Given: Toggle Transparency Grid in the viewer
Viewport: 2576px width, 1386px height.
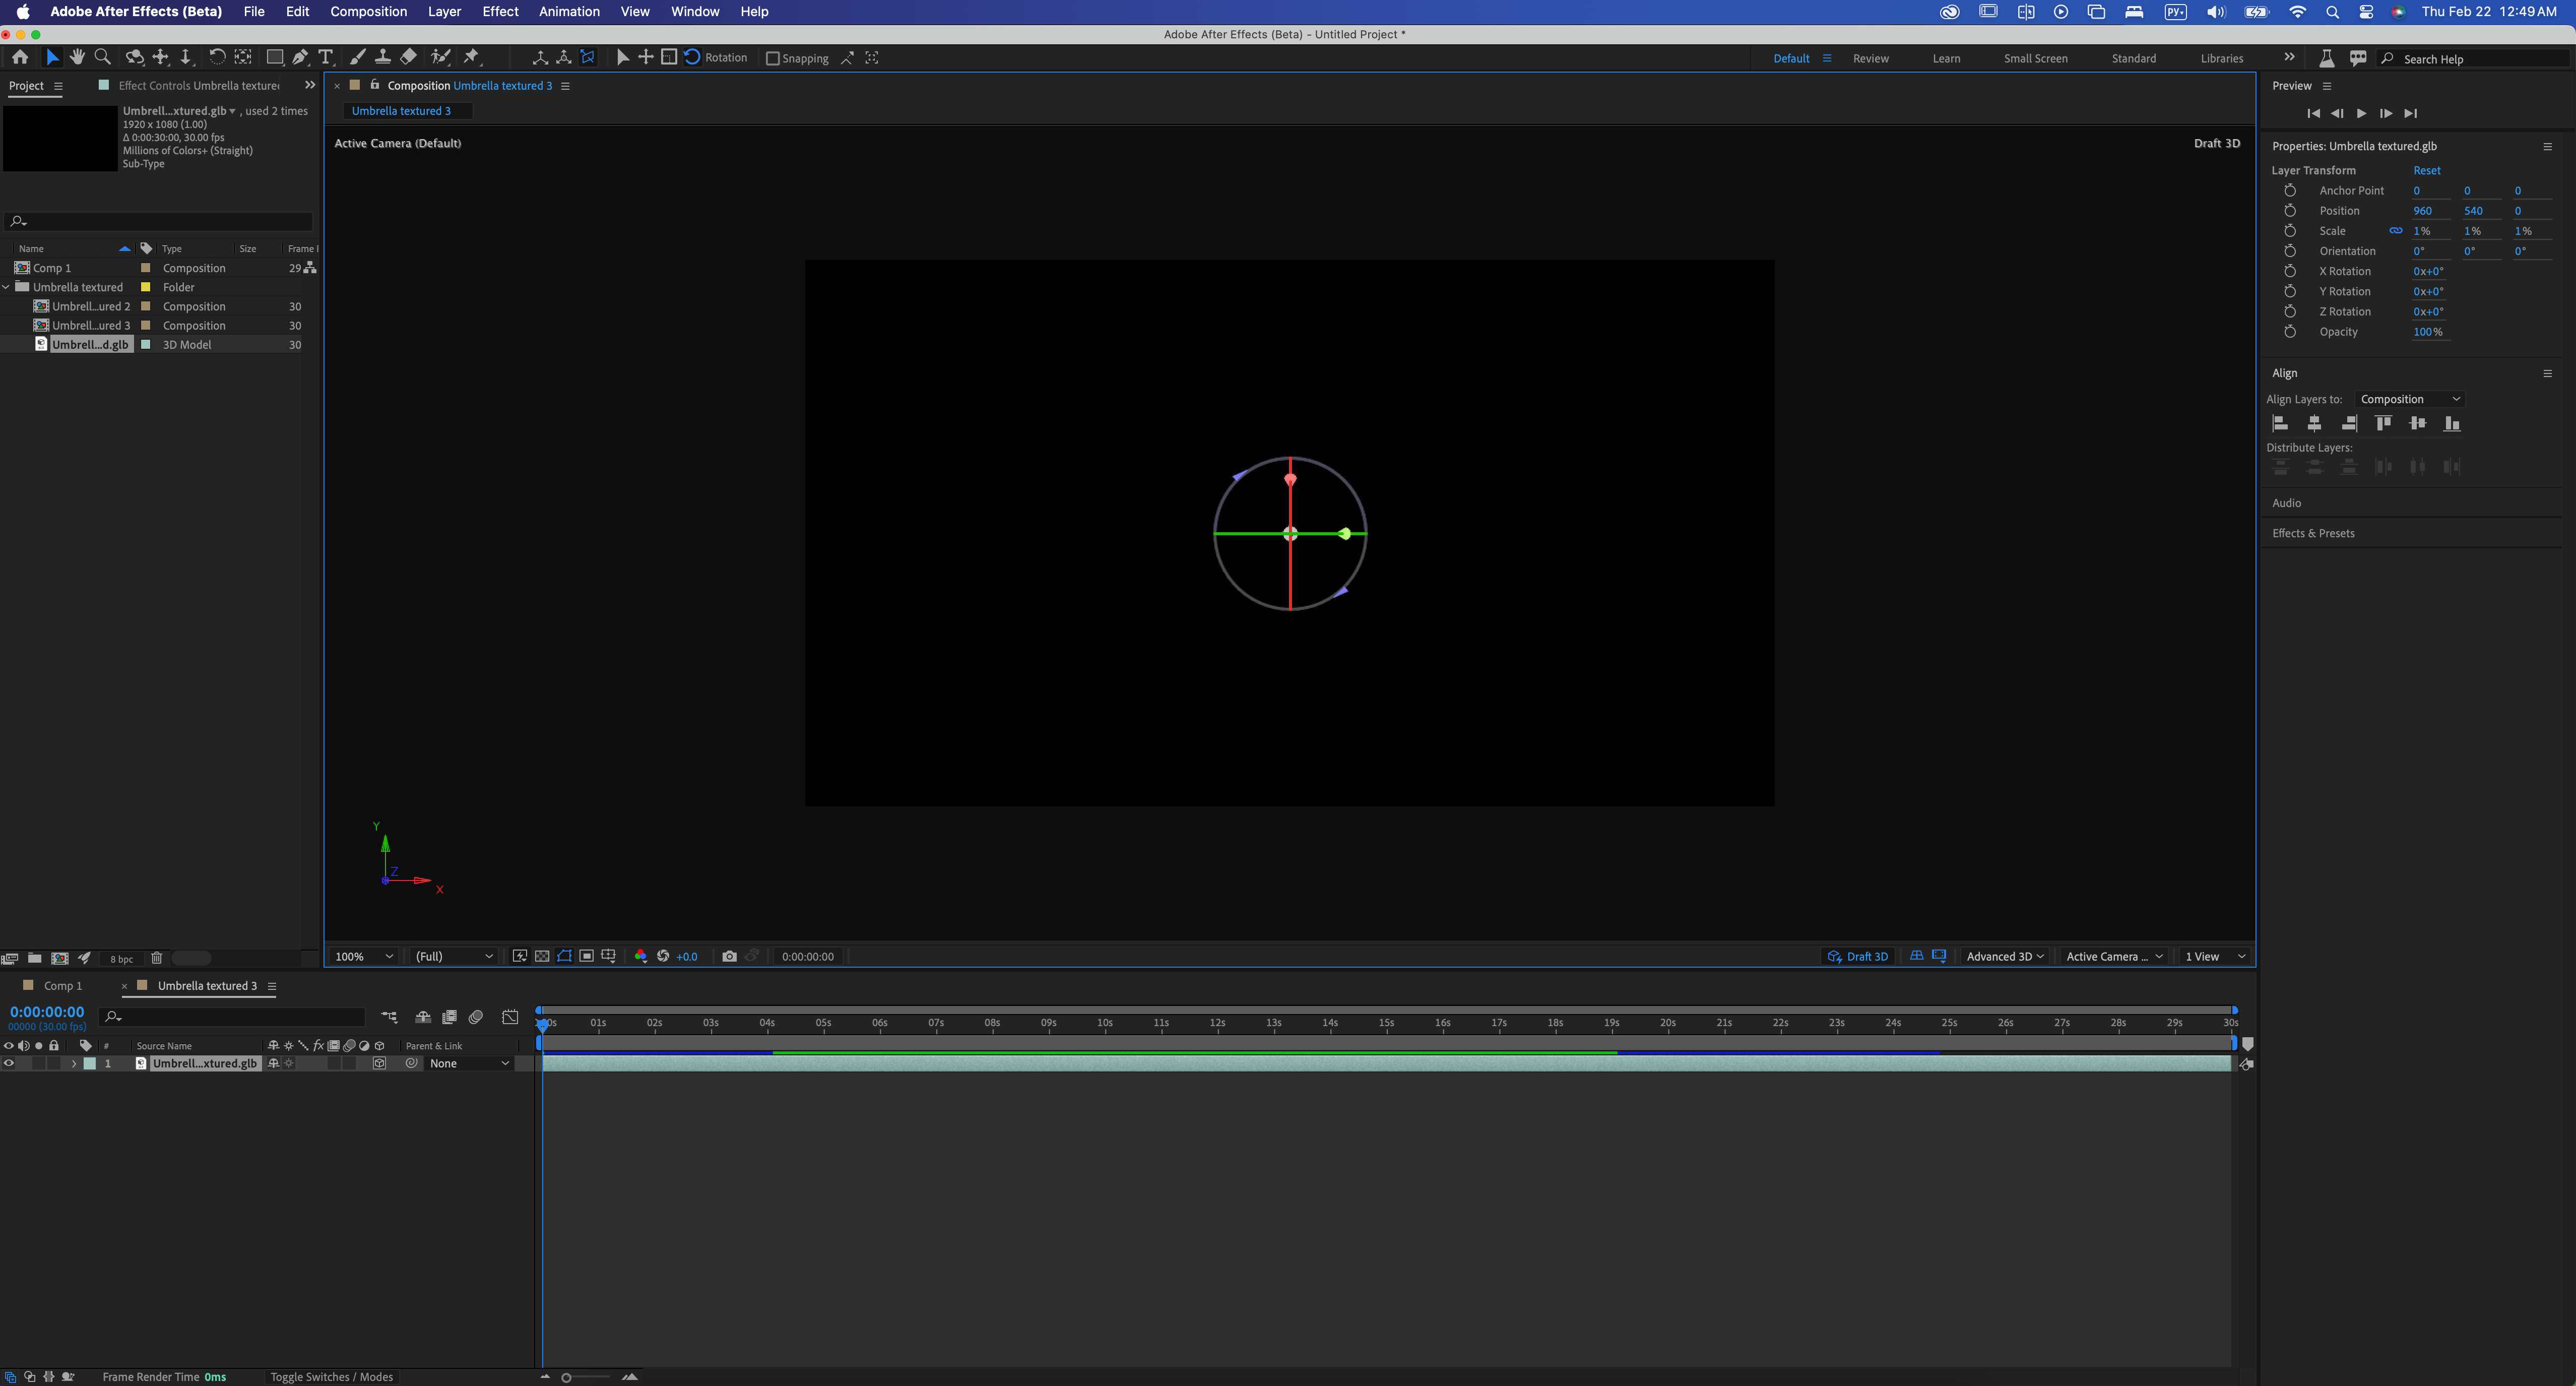Looking at the screenshot, I should pyautogui.click(x=541, y=956).
